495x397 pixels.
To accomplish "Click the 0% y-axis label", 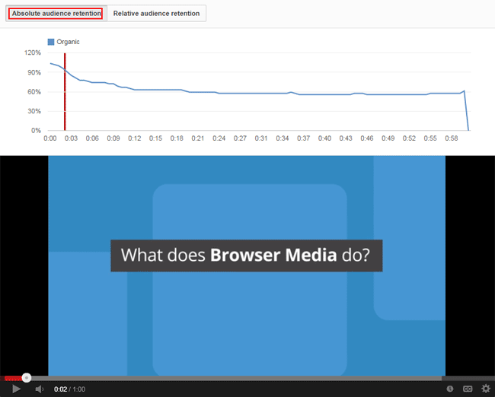I will coord(36,131).
